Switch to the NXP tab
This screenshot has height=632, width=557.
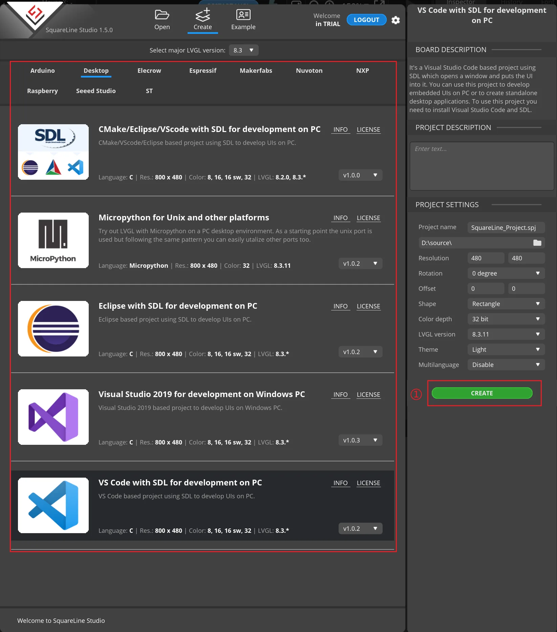coord(363,70)
